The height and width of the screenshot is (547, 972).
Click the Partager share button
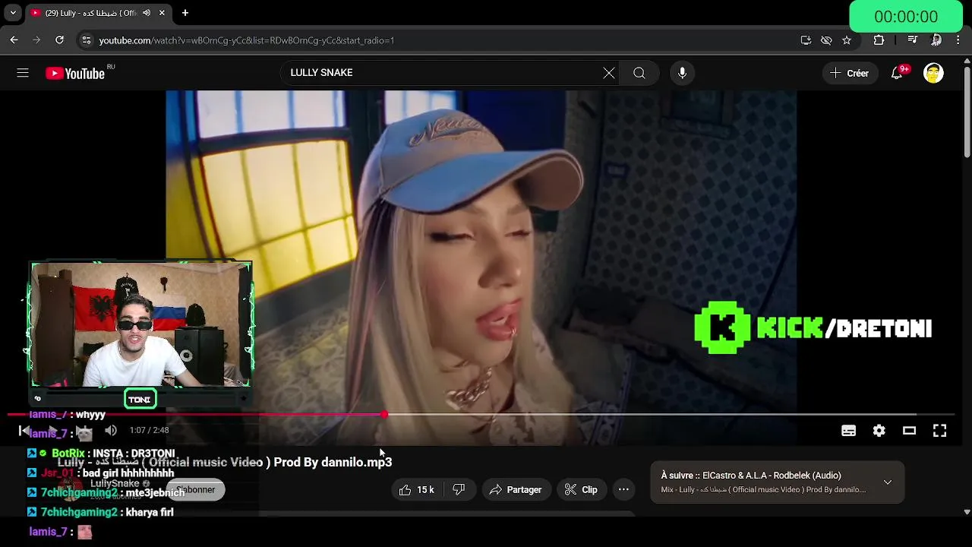[x=516, y=490]
